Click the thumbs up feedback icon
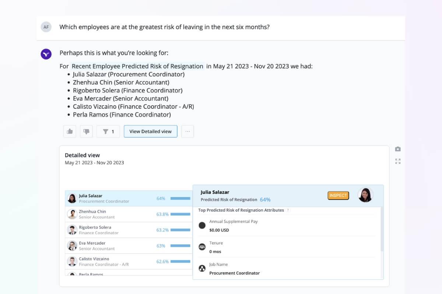Screen dimensions: 442x294 click(70, 132)
